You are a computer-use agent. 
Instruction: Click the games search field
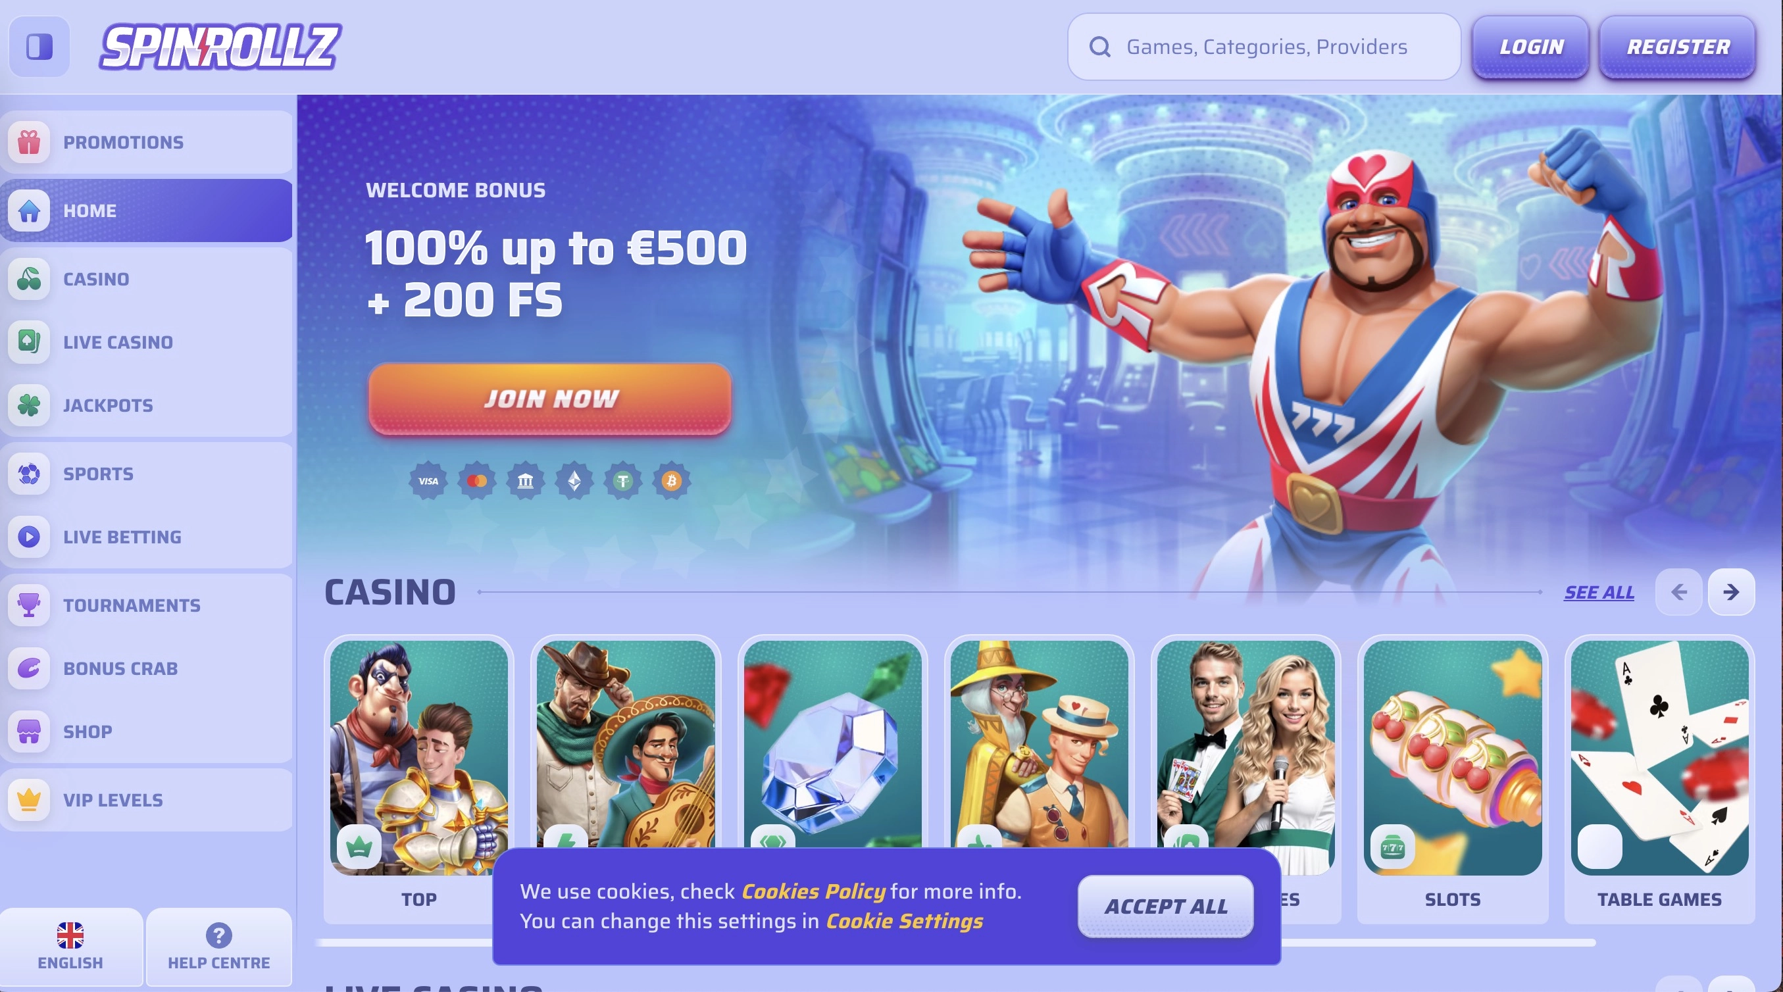tap(1264, 47)
